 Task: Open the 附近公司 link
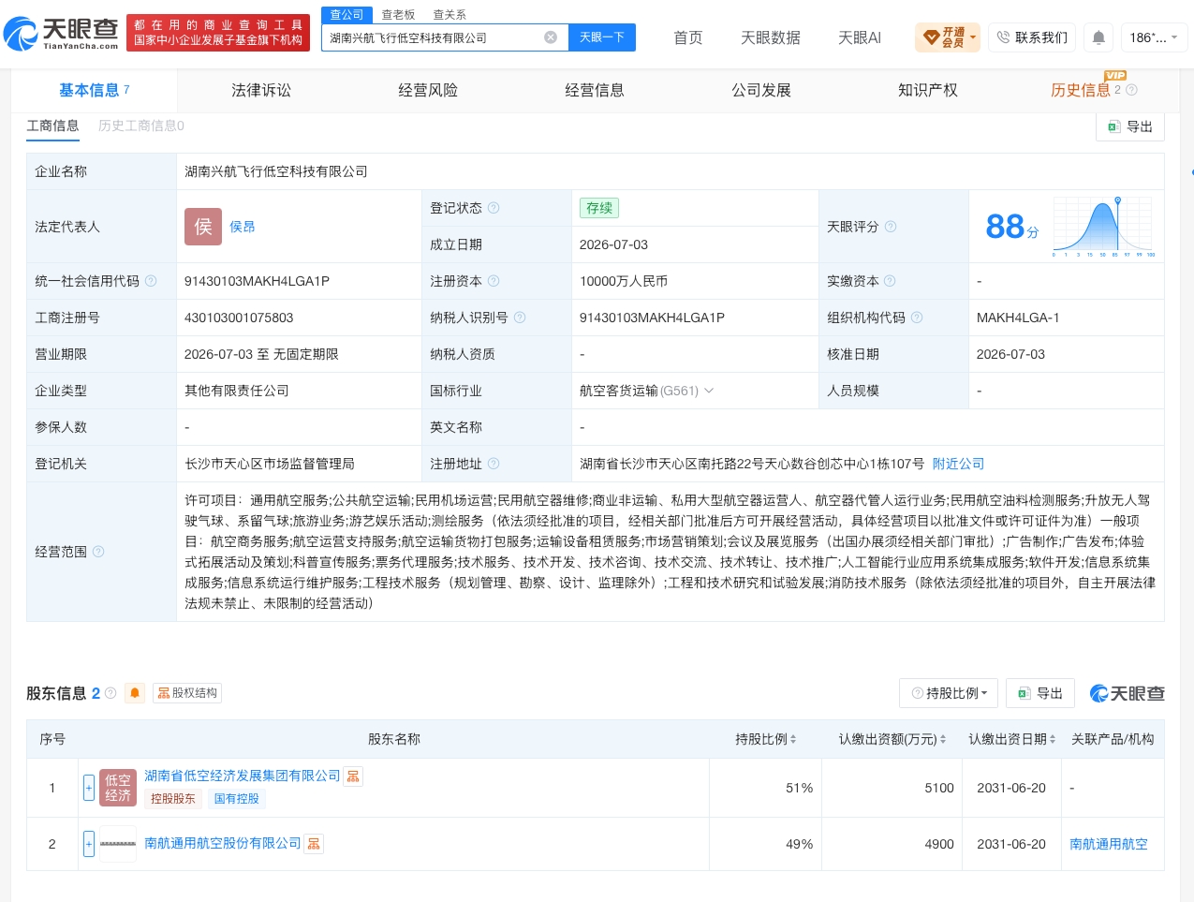coord(958,464)
